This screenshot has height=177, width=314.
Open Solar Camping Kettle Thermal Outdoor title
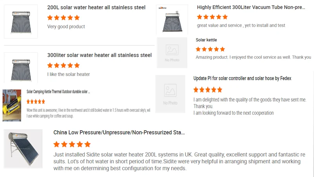(x=58, y=92)
